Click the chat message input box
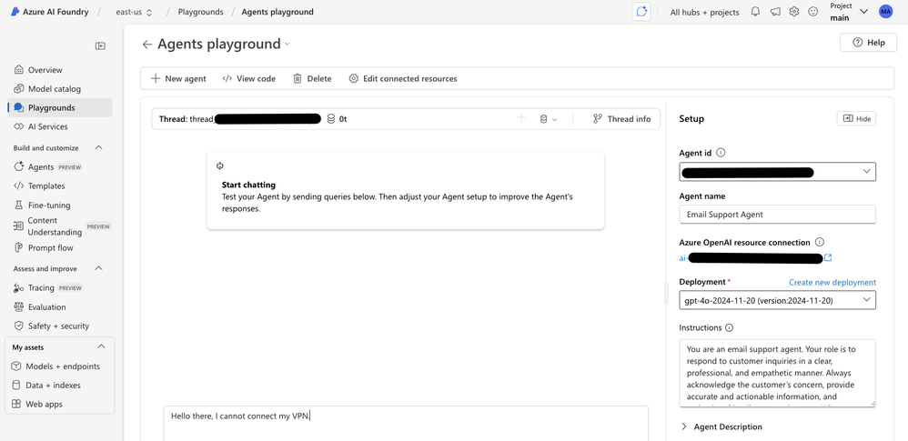 (406, 423)
